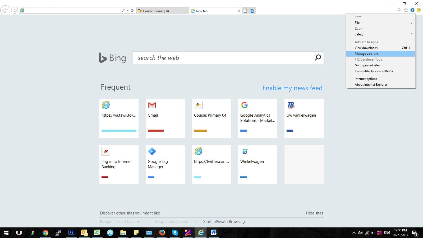423x238 pixels.
Task: Open Favorites star icon
Action: click(x=406, y=10)
